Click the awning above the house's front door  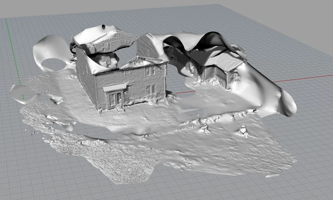115,87
